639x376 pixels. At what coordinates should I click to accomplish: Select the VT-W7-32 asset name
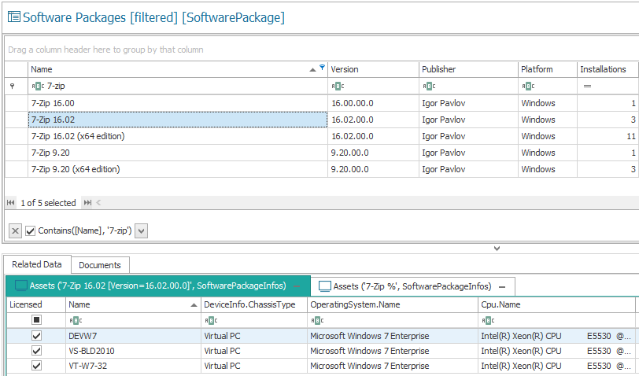88,366
